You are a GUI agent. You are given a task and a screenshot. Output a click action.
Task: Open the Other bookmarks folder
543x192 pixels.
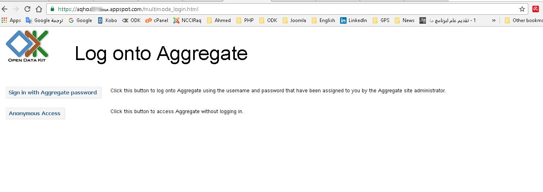point(524,20)
